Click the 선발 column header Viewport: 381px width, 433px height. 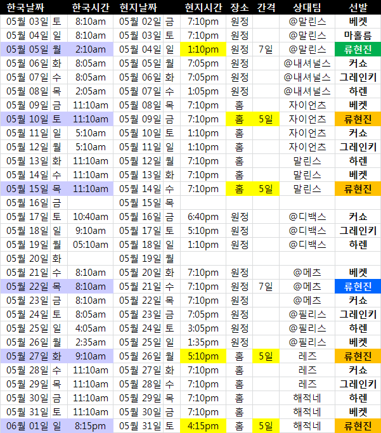tap(358, 8)
